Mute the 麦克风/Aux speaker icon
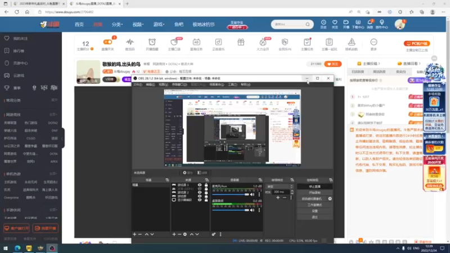This screenshot has width=450, height=253. coord(252,195)
